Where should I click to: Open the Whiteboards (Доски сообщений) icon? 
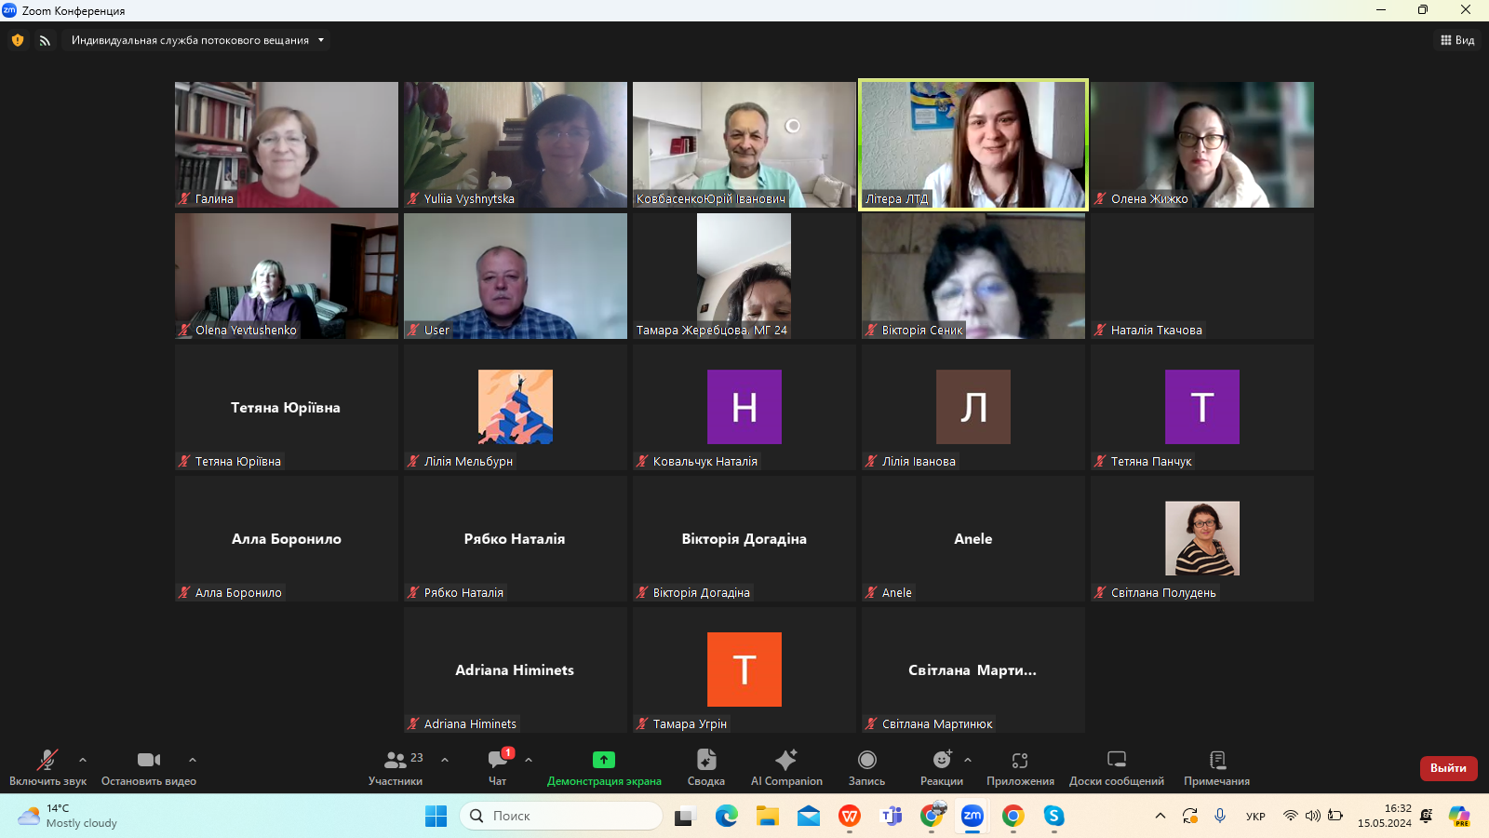click(x=1117, y=760)
